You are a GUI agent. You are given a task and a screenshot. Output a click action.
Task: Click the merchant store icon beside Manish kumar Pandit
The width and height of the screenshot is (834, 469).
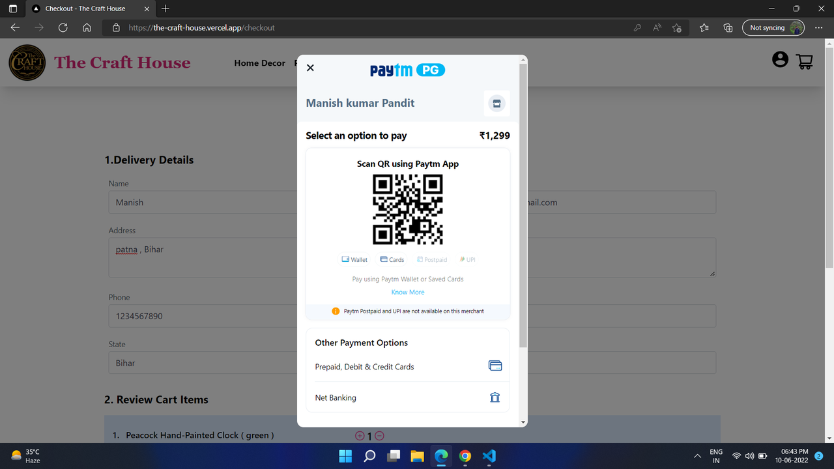(x=496, y=104)
